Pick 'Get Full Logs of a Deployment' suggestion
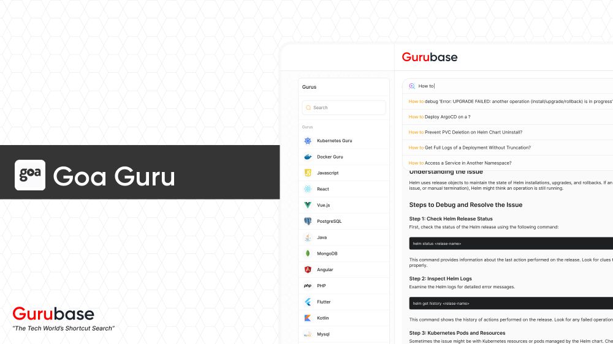 point(508,148)
